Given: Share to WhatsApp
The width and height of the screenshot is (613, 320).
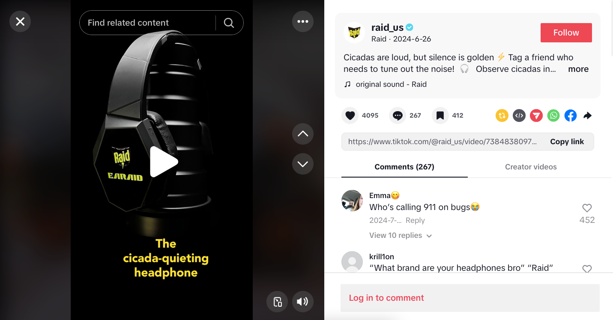Looking at the screenshot, I should [x=553, y=116].
